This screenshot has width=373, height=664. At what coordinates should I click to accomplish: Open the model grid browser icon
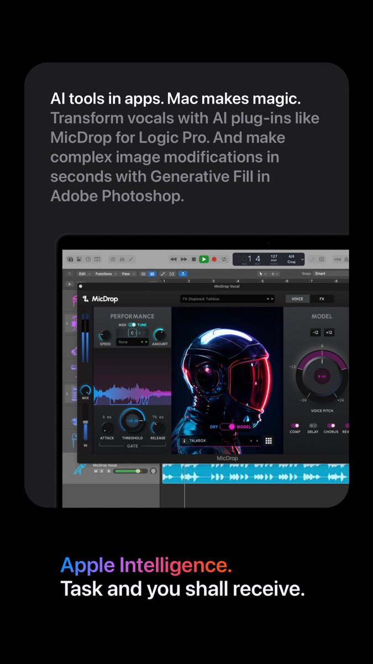[269, 441]
